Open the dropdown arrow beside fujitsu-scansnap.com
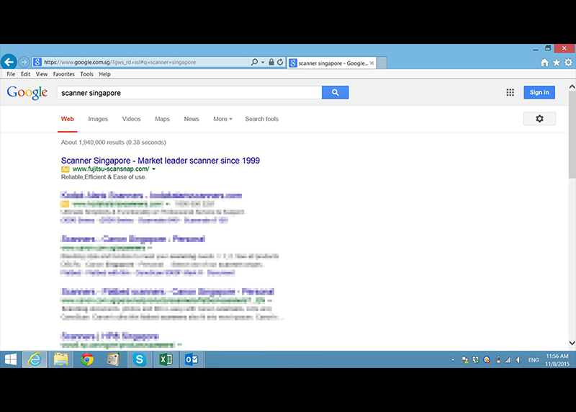Screen dimensions: 576x412 coord(153,169)
